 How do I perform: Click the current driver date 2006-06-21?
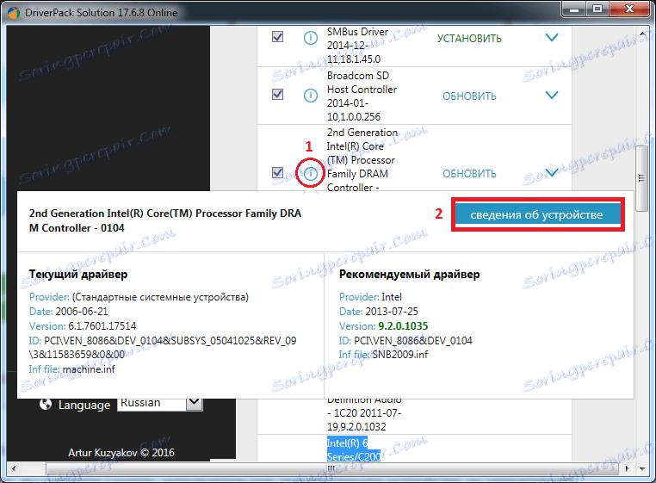point(82,312)
